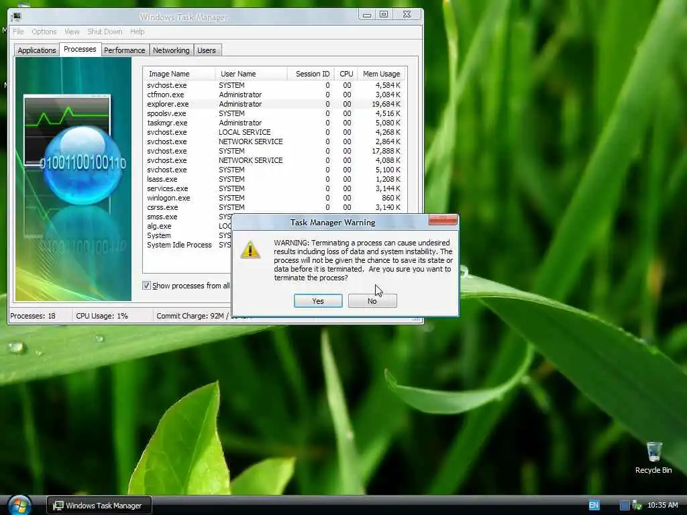Close the Windows Task Manager window
The image size is (687, 515).
(x=407, y=15)
